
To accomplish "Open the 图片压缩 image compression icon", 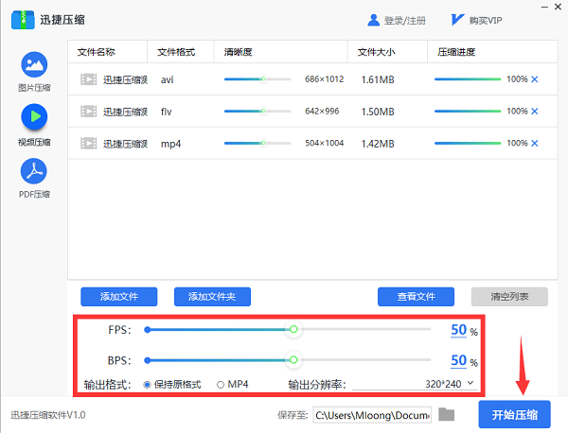I will 34,66.
